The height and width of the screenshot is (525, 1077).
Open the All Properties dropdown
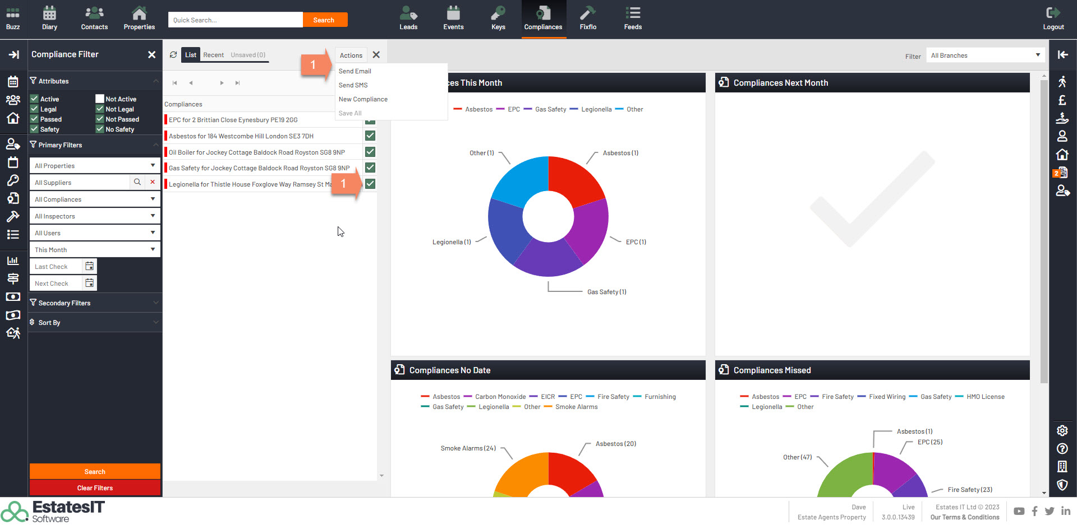[x=94, y=166]
